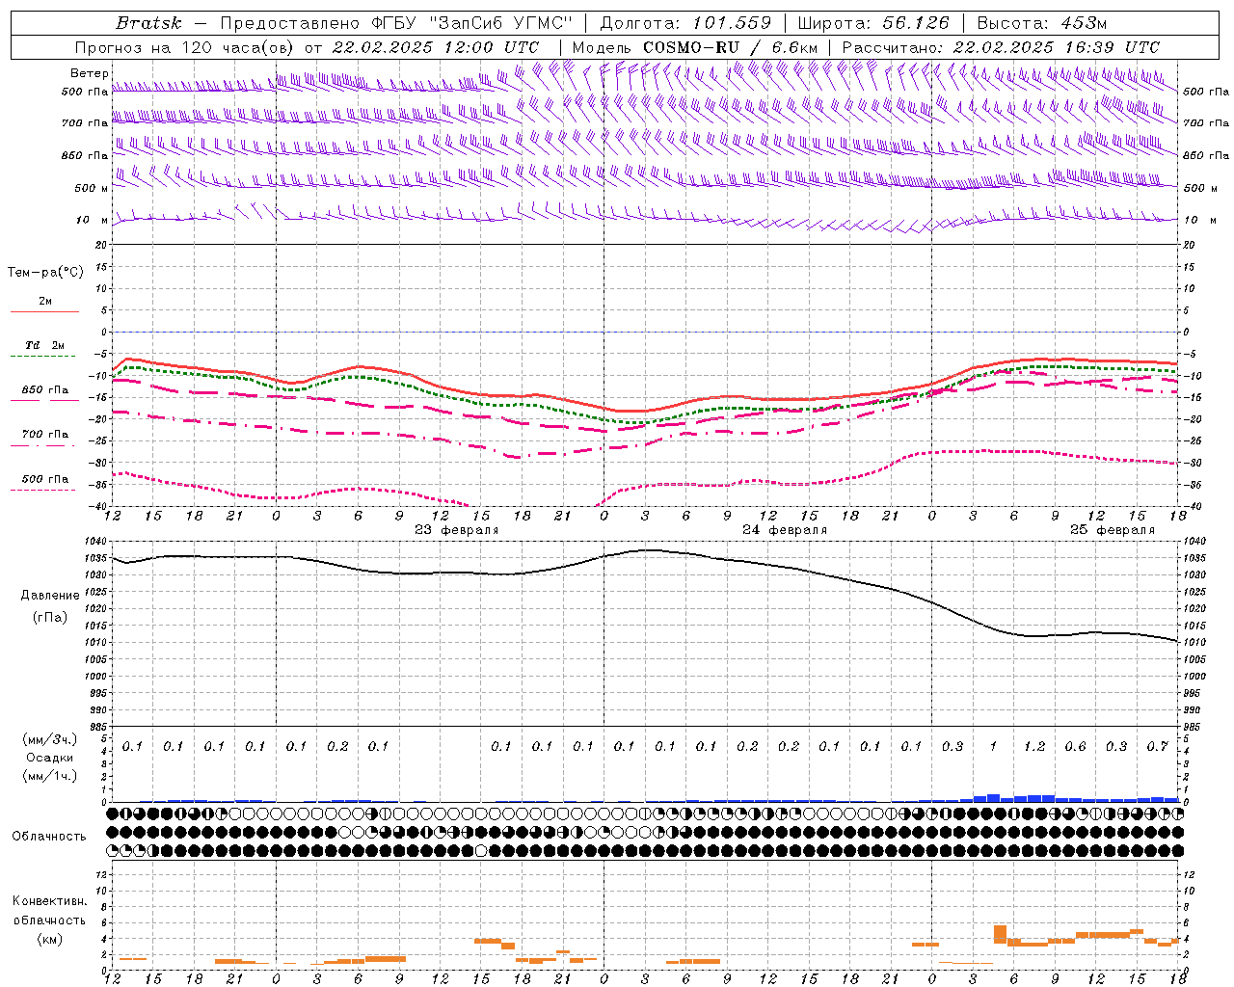Click the '1.2' precipitation value

[x=1034, y=746]
